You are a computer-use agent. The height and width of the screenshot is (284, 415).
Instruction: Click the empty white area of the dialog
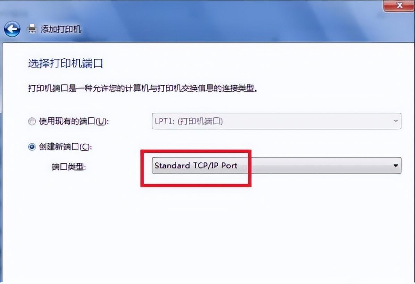[x=206, y=233]
